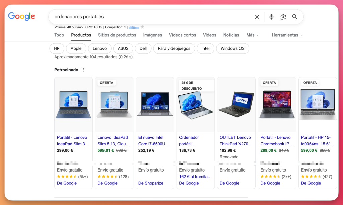Expand the Herramientas dropdown
This screenshot has width=343, height=205.
tap(287, 35)
